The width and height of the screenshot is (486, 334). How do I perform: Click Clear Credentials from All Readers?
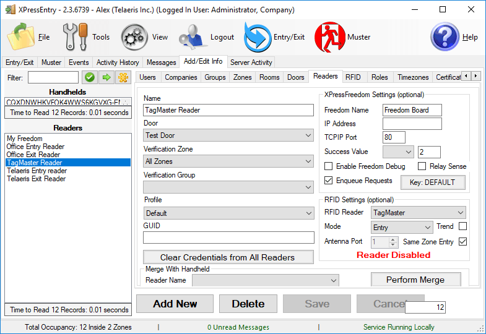[x=228, y=257]
